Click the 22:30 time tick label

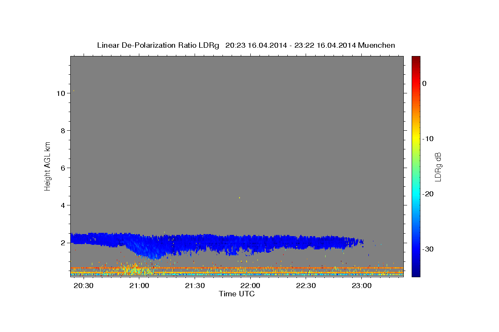tap(306, 286)
